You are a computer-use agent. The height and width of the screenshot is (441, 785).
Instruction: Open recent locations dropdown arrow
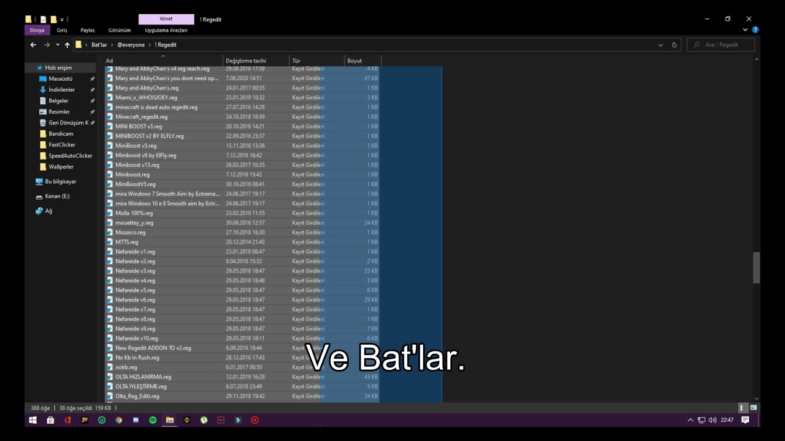pyautogui.click(x=58, y=45)
